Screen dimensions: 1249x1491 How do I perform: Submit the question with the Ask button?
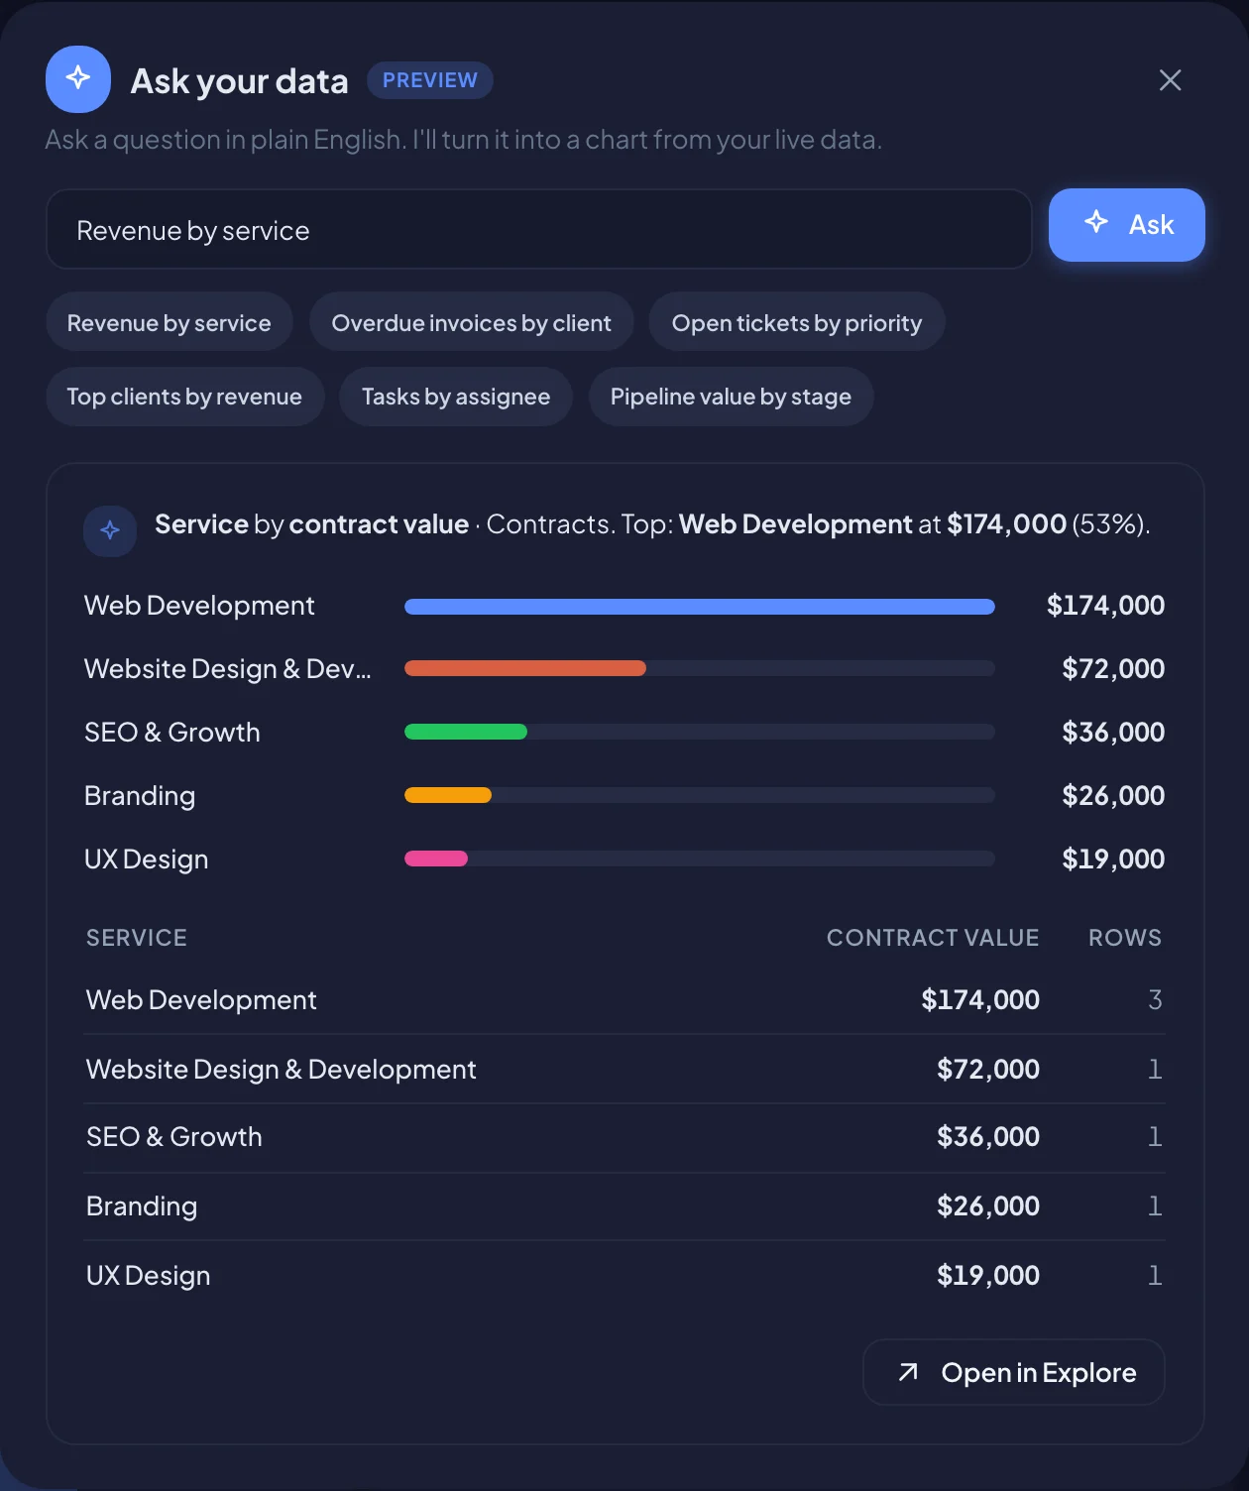pyautogui.click(x=1126, y=225)
